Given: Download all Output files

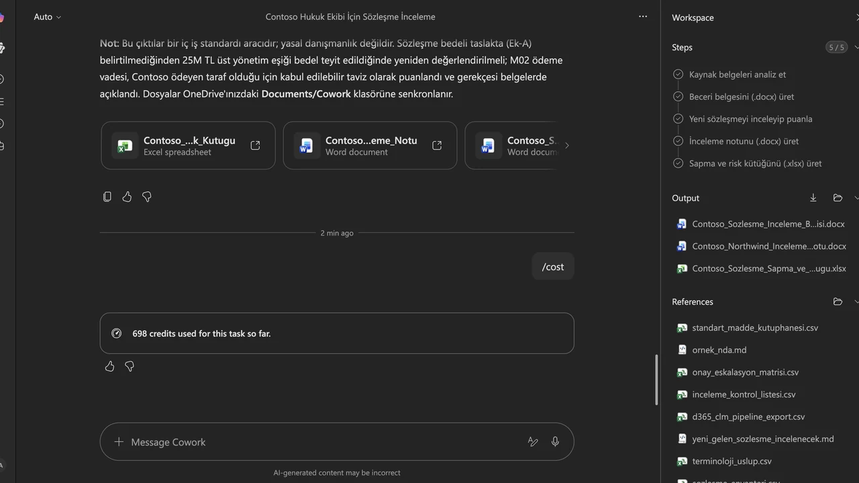Looking at the screenshot, I should pos(813,198).
